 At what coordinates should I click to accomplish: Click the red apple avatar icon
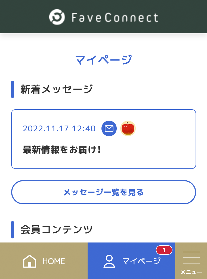pos(128,129)
